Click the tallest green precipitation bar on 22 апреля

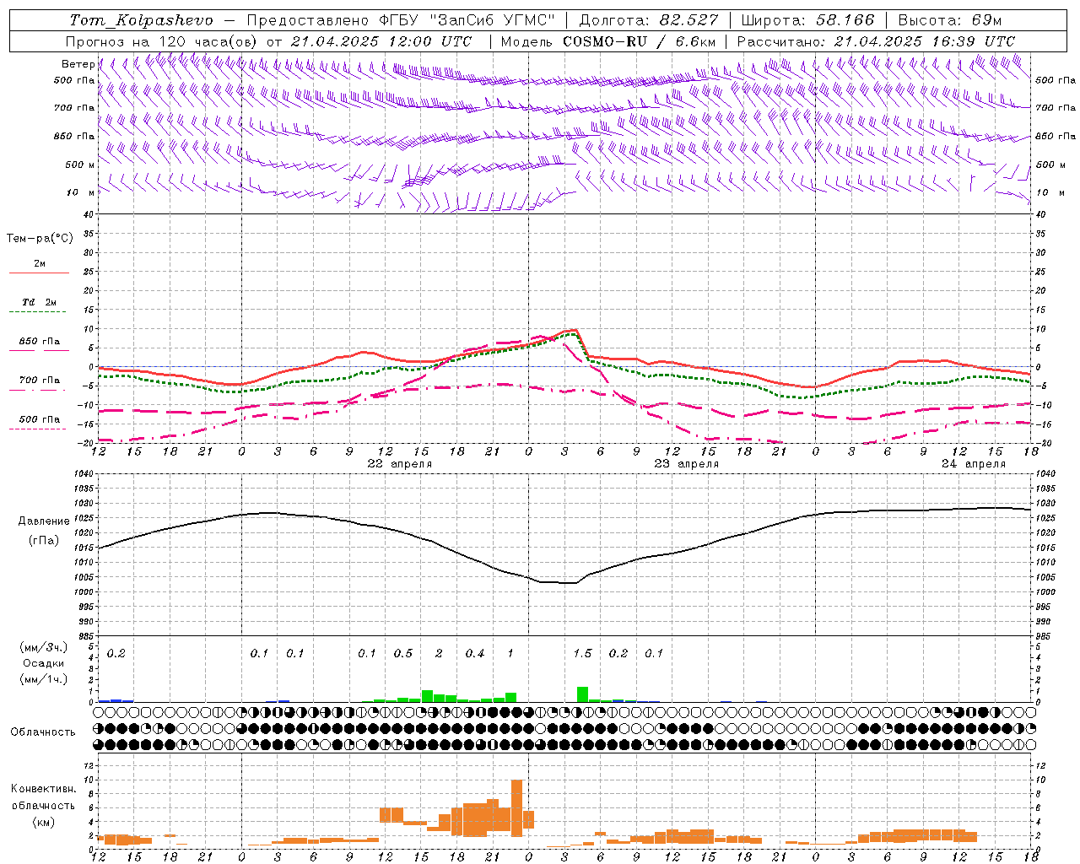[427, 696]
